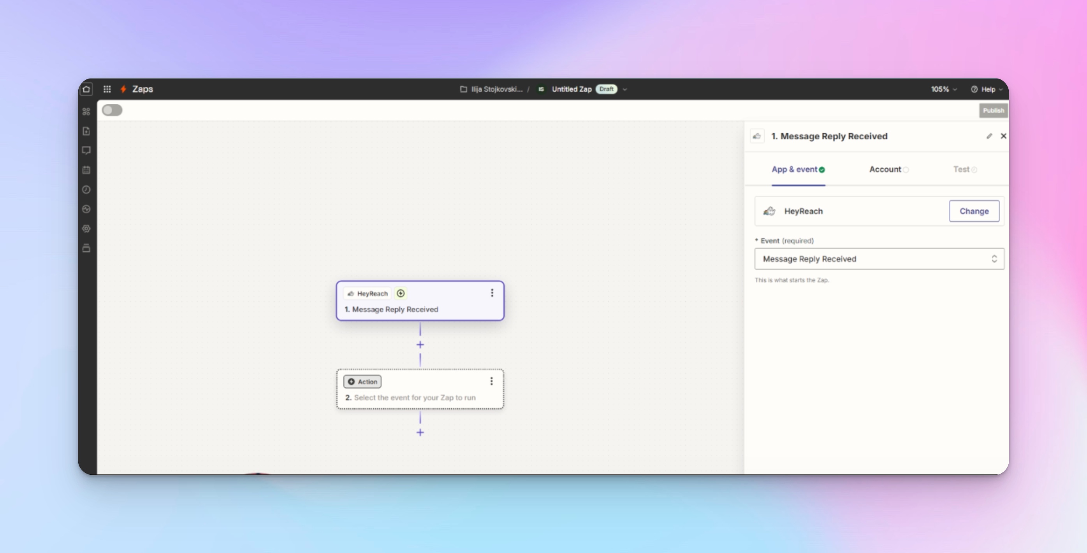Expand the Untitled Zap chevron menu
Screen dimensions: 1087x553
(x=625, y=89)
